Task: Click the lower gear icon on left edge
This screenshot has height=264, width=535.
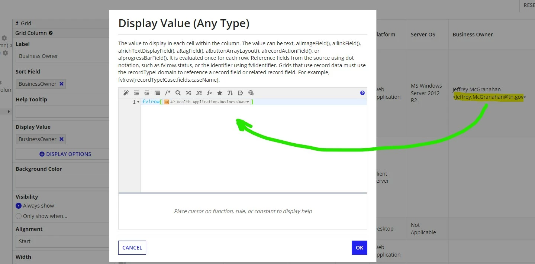Action: click(6, 53)
